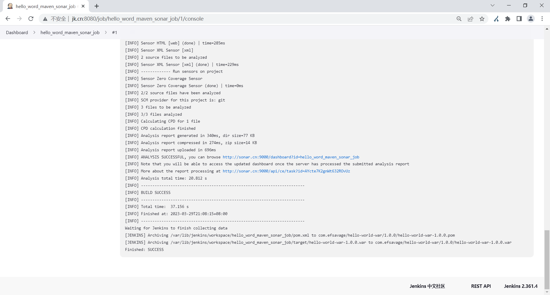Open the SonarQube dashboard link
This screenshot has height=295, width=550.
(x=291, y=157)
